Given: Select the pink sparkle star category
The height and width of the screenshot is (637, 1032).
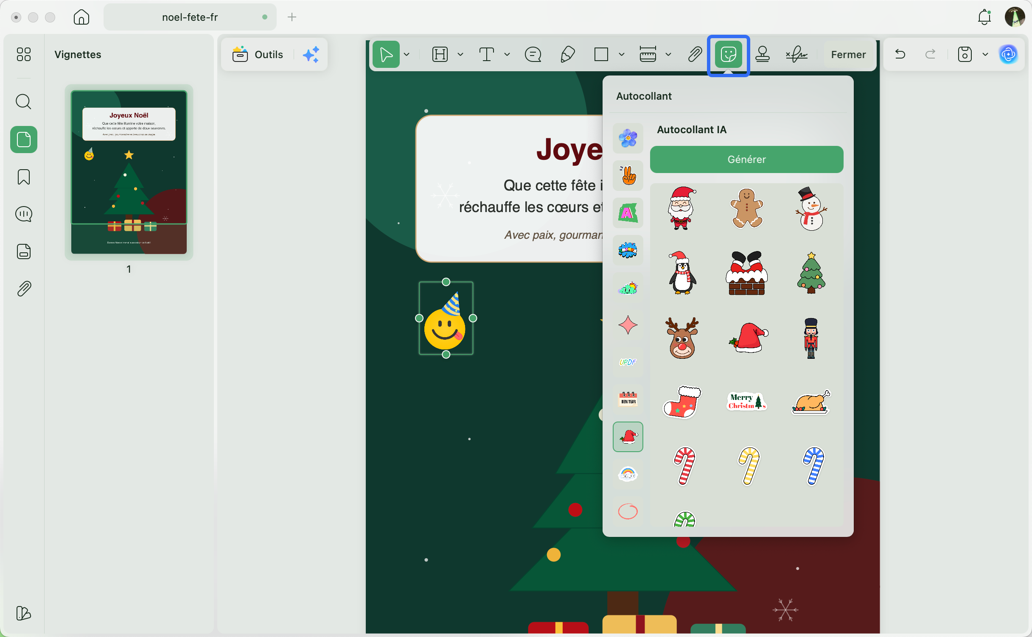Looking at the screenshot, I should tap(628, 325).
